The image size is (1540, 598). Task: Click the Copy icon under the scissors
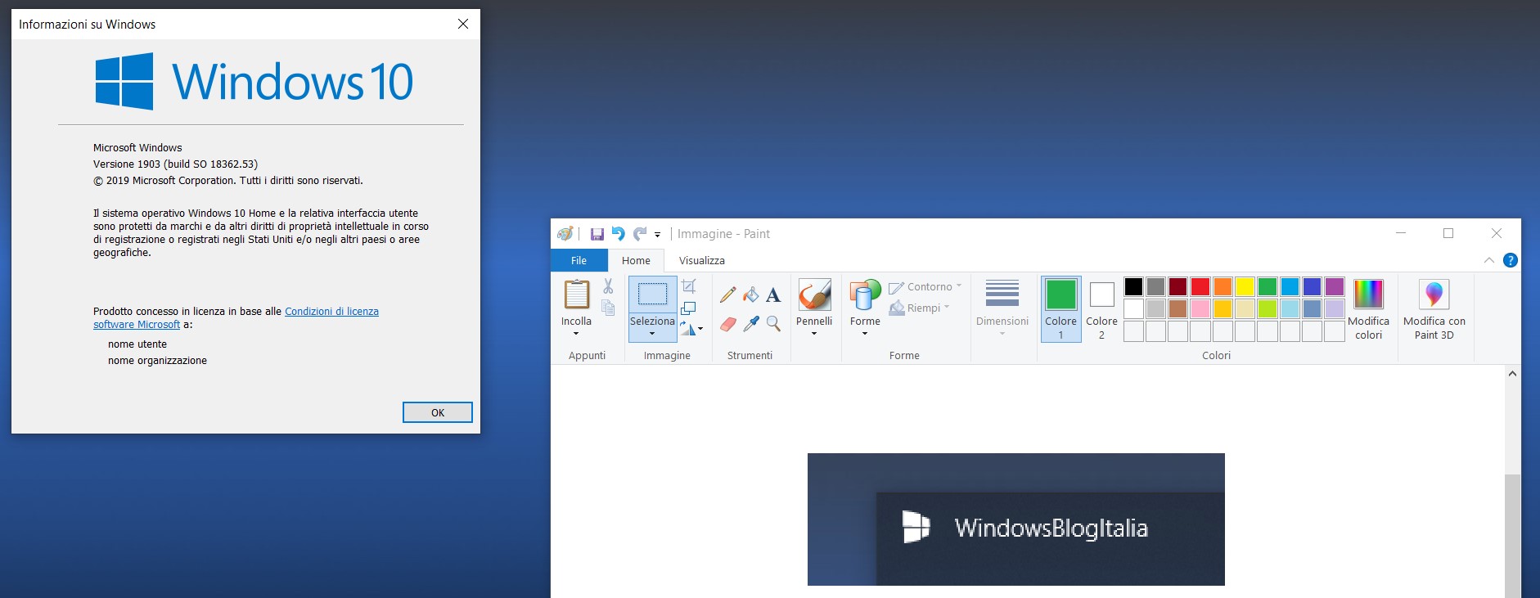[608, 308]
